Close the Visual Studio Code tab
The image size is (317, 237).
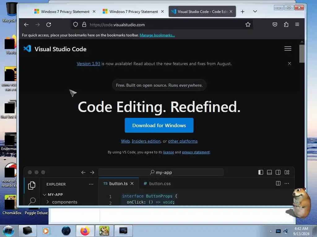(x=231, y=12)
